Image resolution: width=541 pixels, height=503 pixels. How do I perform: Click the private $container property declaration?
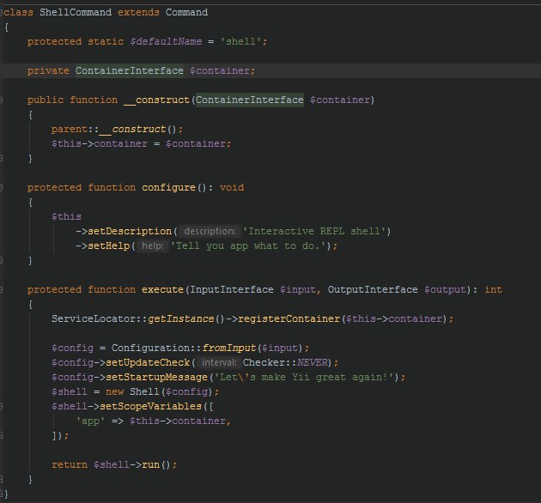219,70
